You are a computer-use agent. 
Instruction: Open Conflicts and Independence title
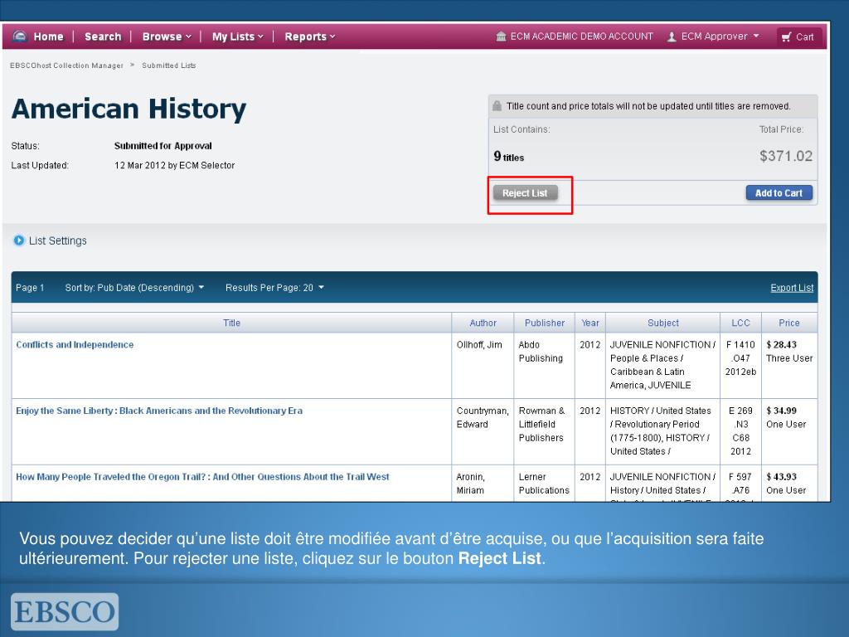[75, 344]
